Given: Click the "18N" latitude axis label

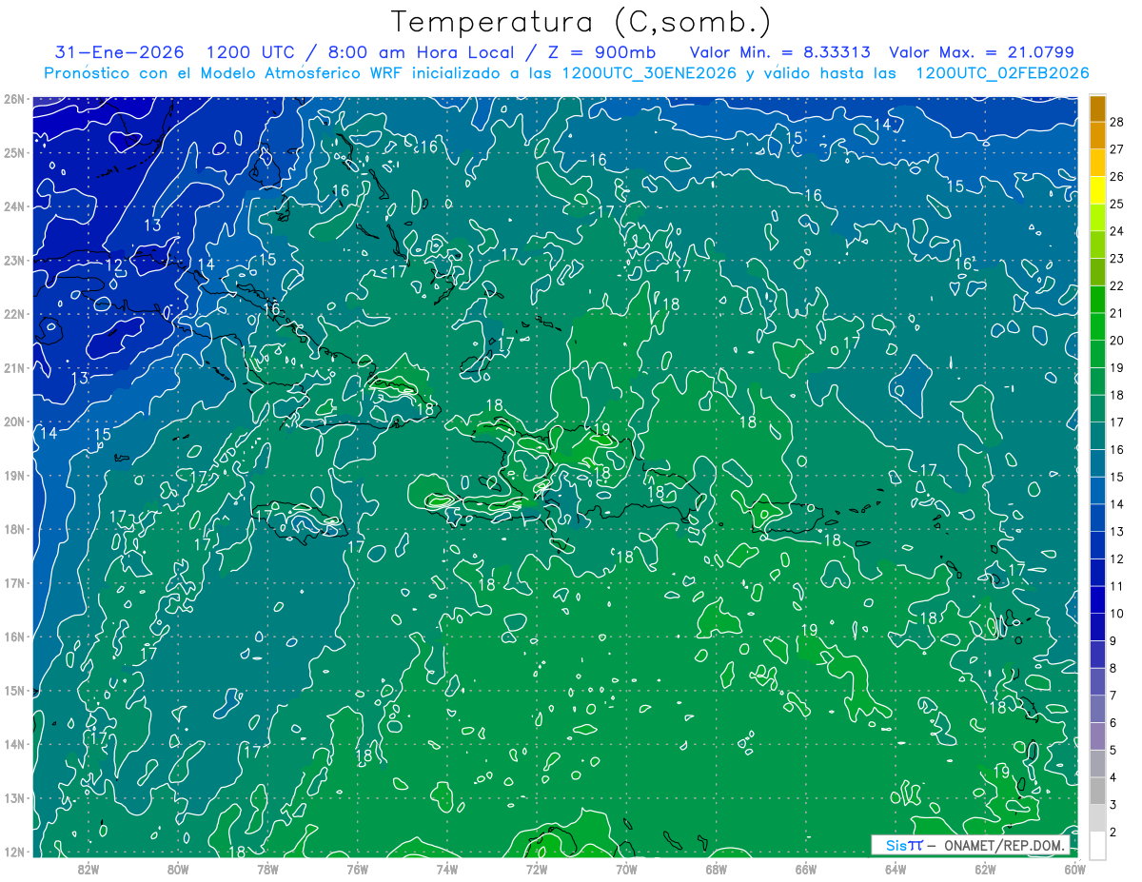Looking at the screenshot, I should click(x=13, y=529).
